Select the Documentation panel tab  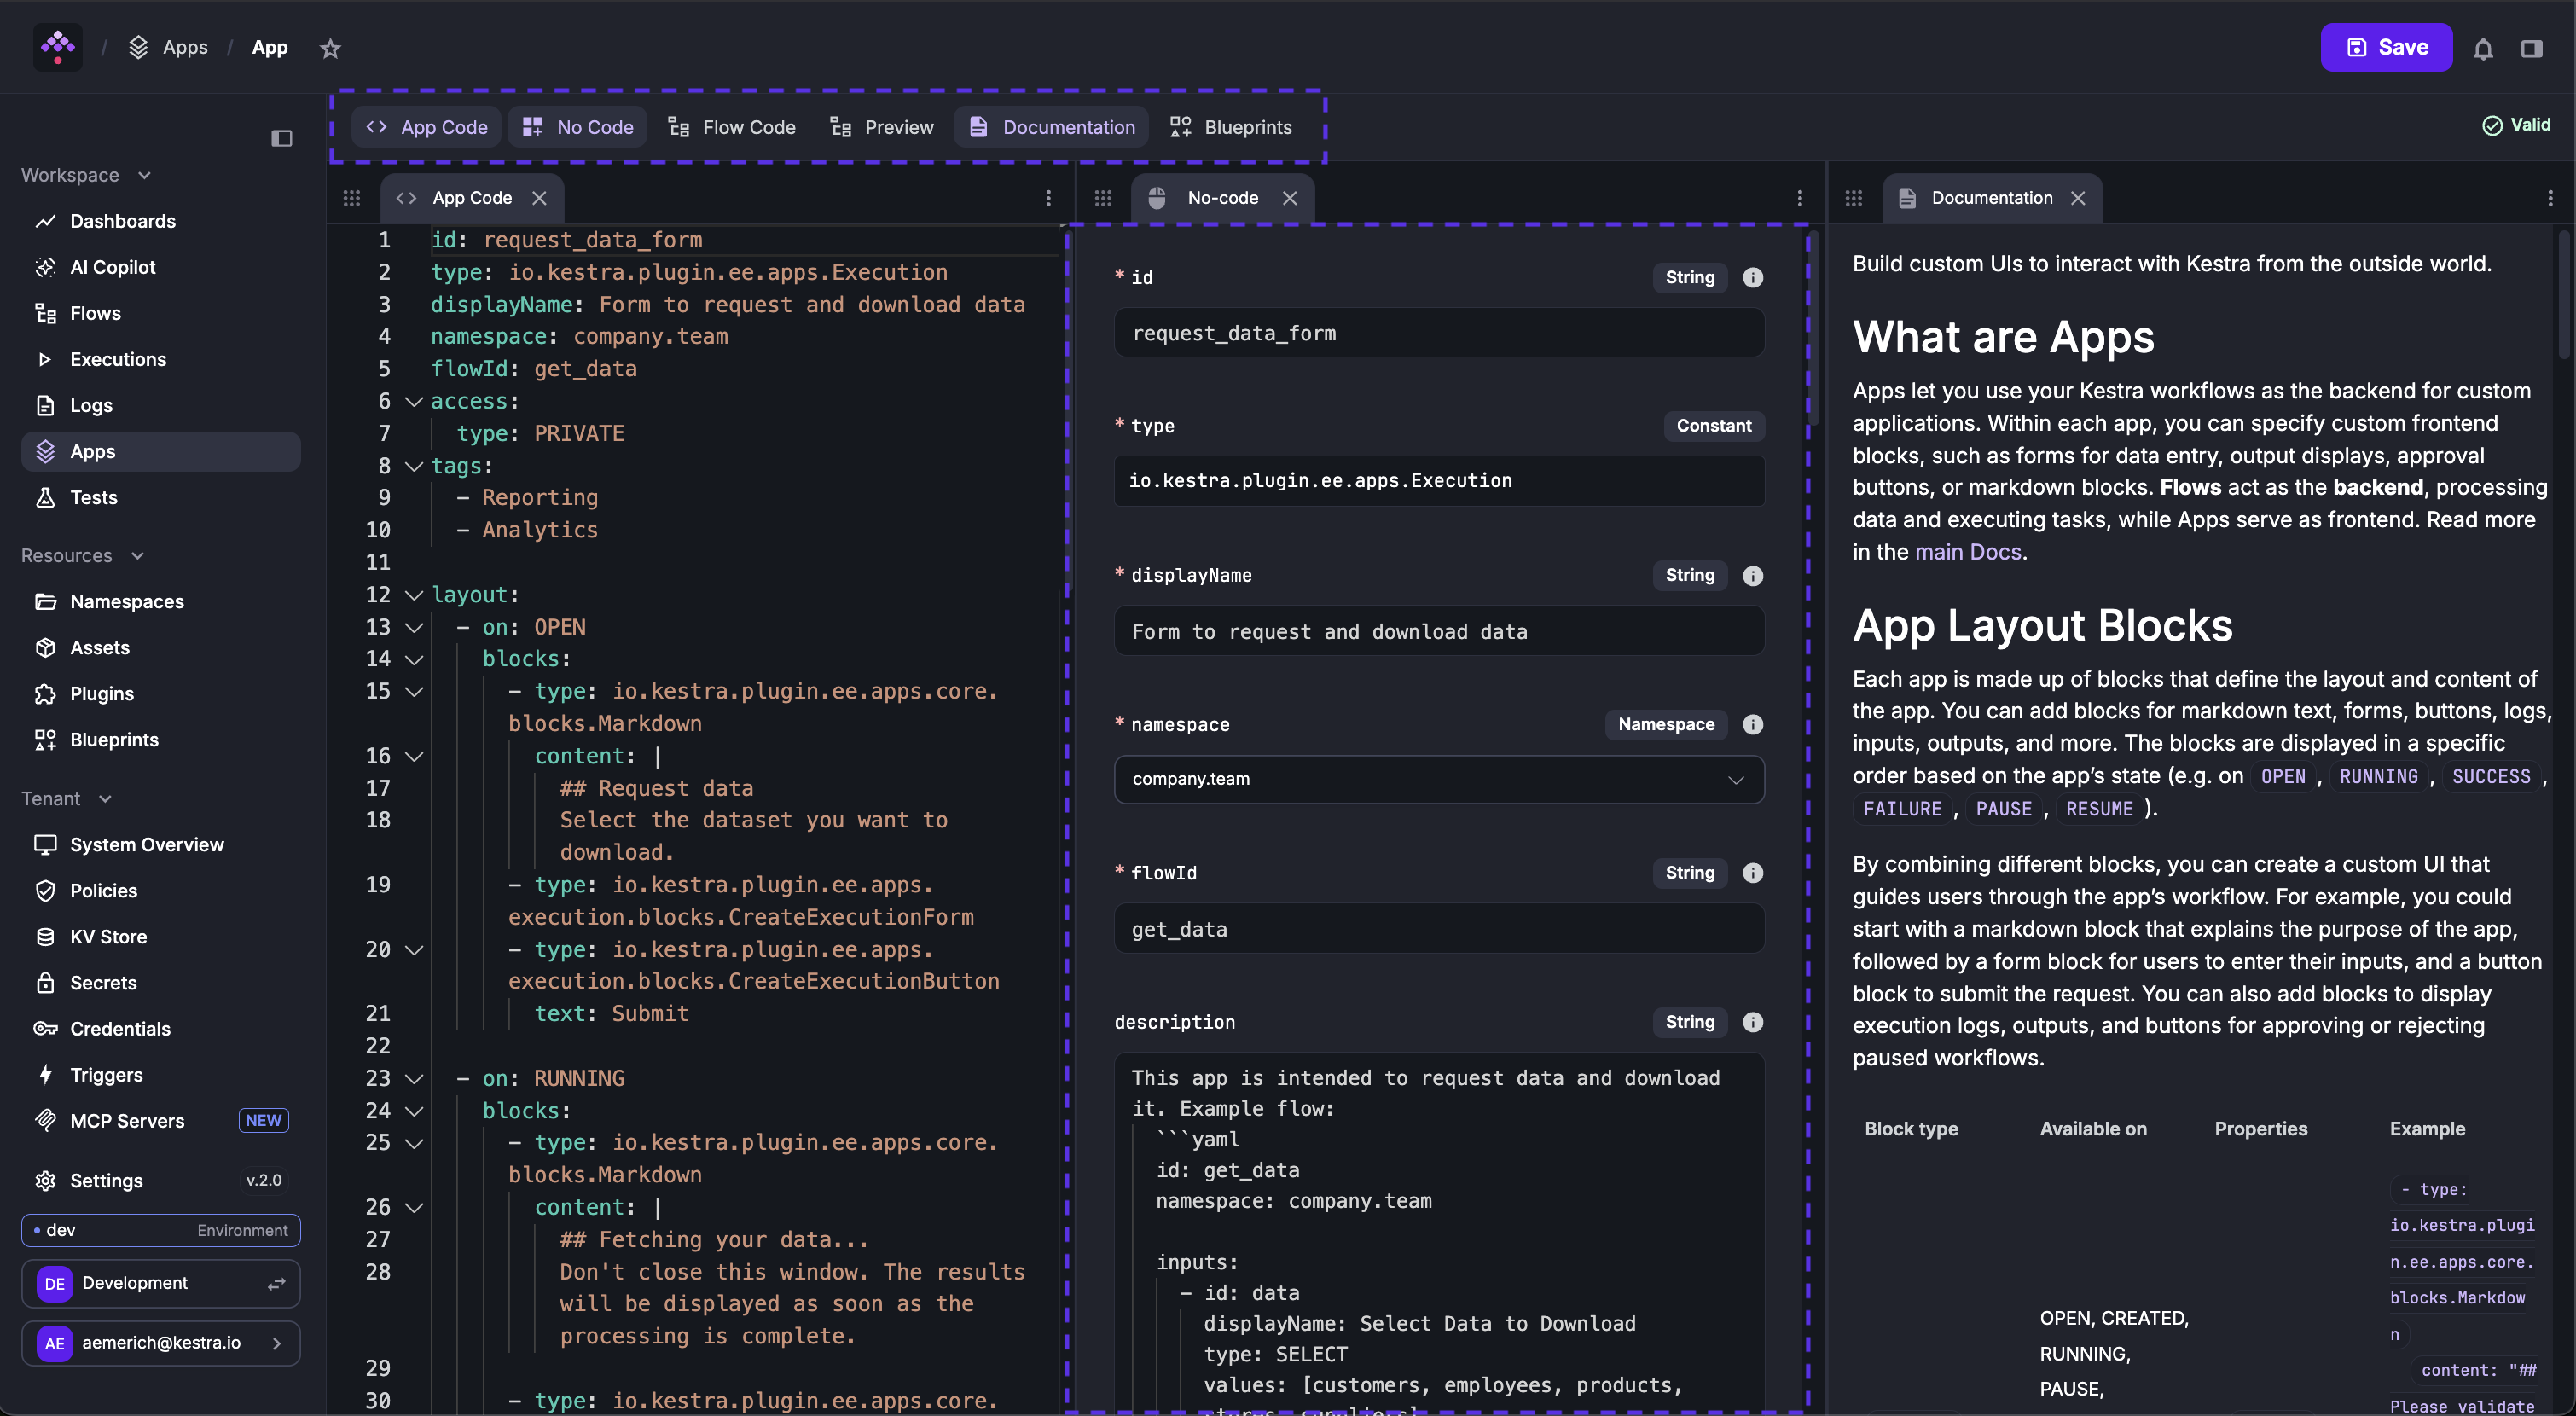coord(1992,198)
